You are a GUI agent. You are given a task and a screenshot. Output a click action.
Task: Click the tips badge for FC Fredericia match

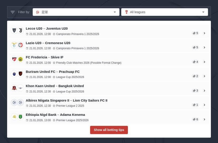[195, 62]
